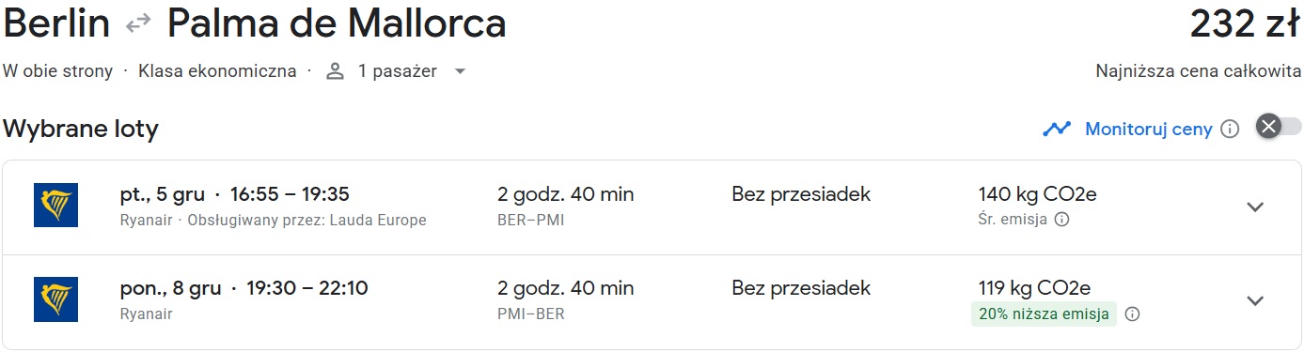This screenshot has height=352, width=1304.
Task: Click the Berlin Palma de Mallorca heading
Action: pyautogui.click(x=255, y=25)
